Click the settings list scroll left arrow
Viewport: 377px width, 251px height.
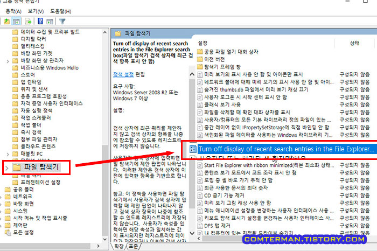[199, 239]
